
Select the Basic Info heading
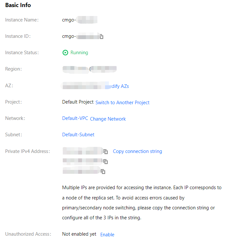tap(18, 5)
